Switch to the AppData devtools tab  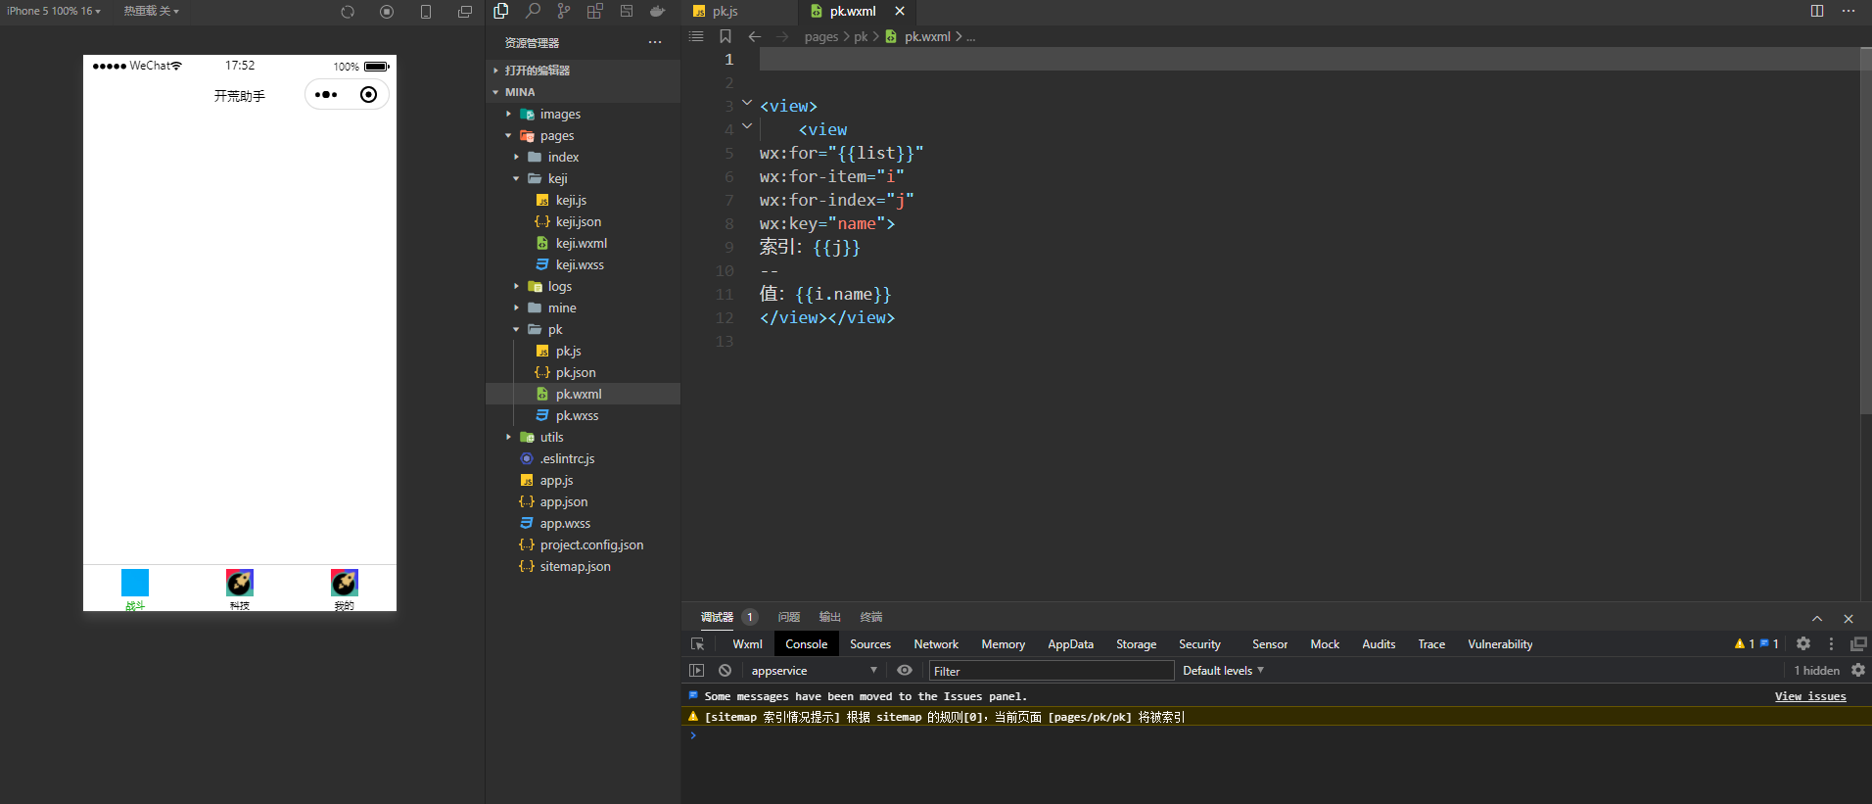pyautogui.click(x=1070, y=643)
